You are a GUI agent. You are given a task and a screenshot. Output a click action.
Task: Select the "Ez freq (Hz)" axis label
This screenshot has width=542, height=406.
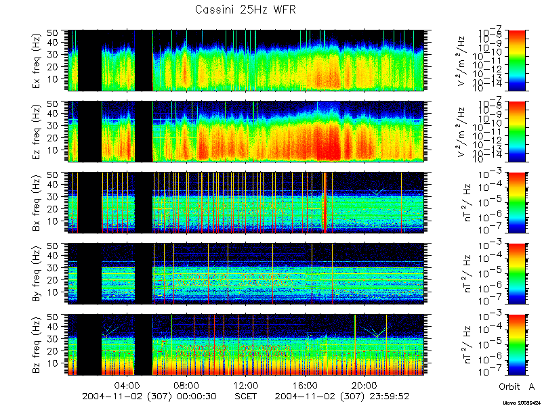pyautogui.click(x=37, y=131)
